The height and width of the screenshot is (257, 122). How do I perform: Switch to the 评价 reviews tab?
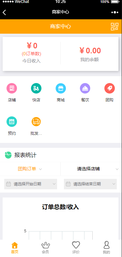click(x=76, y=248)
